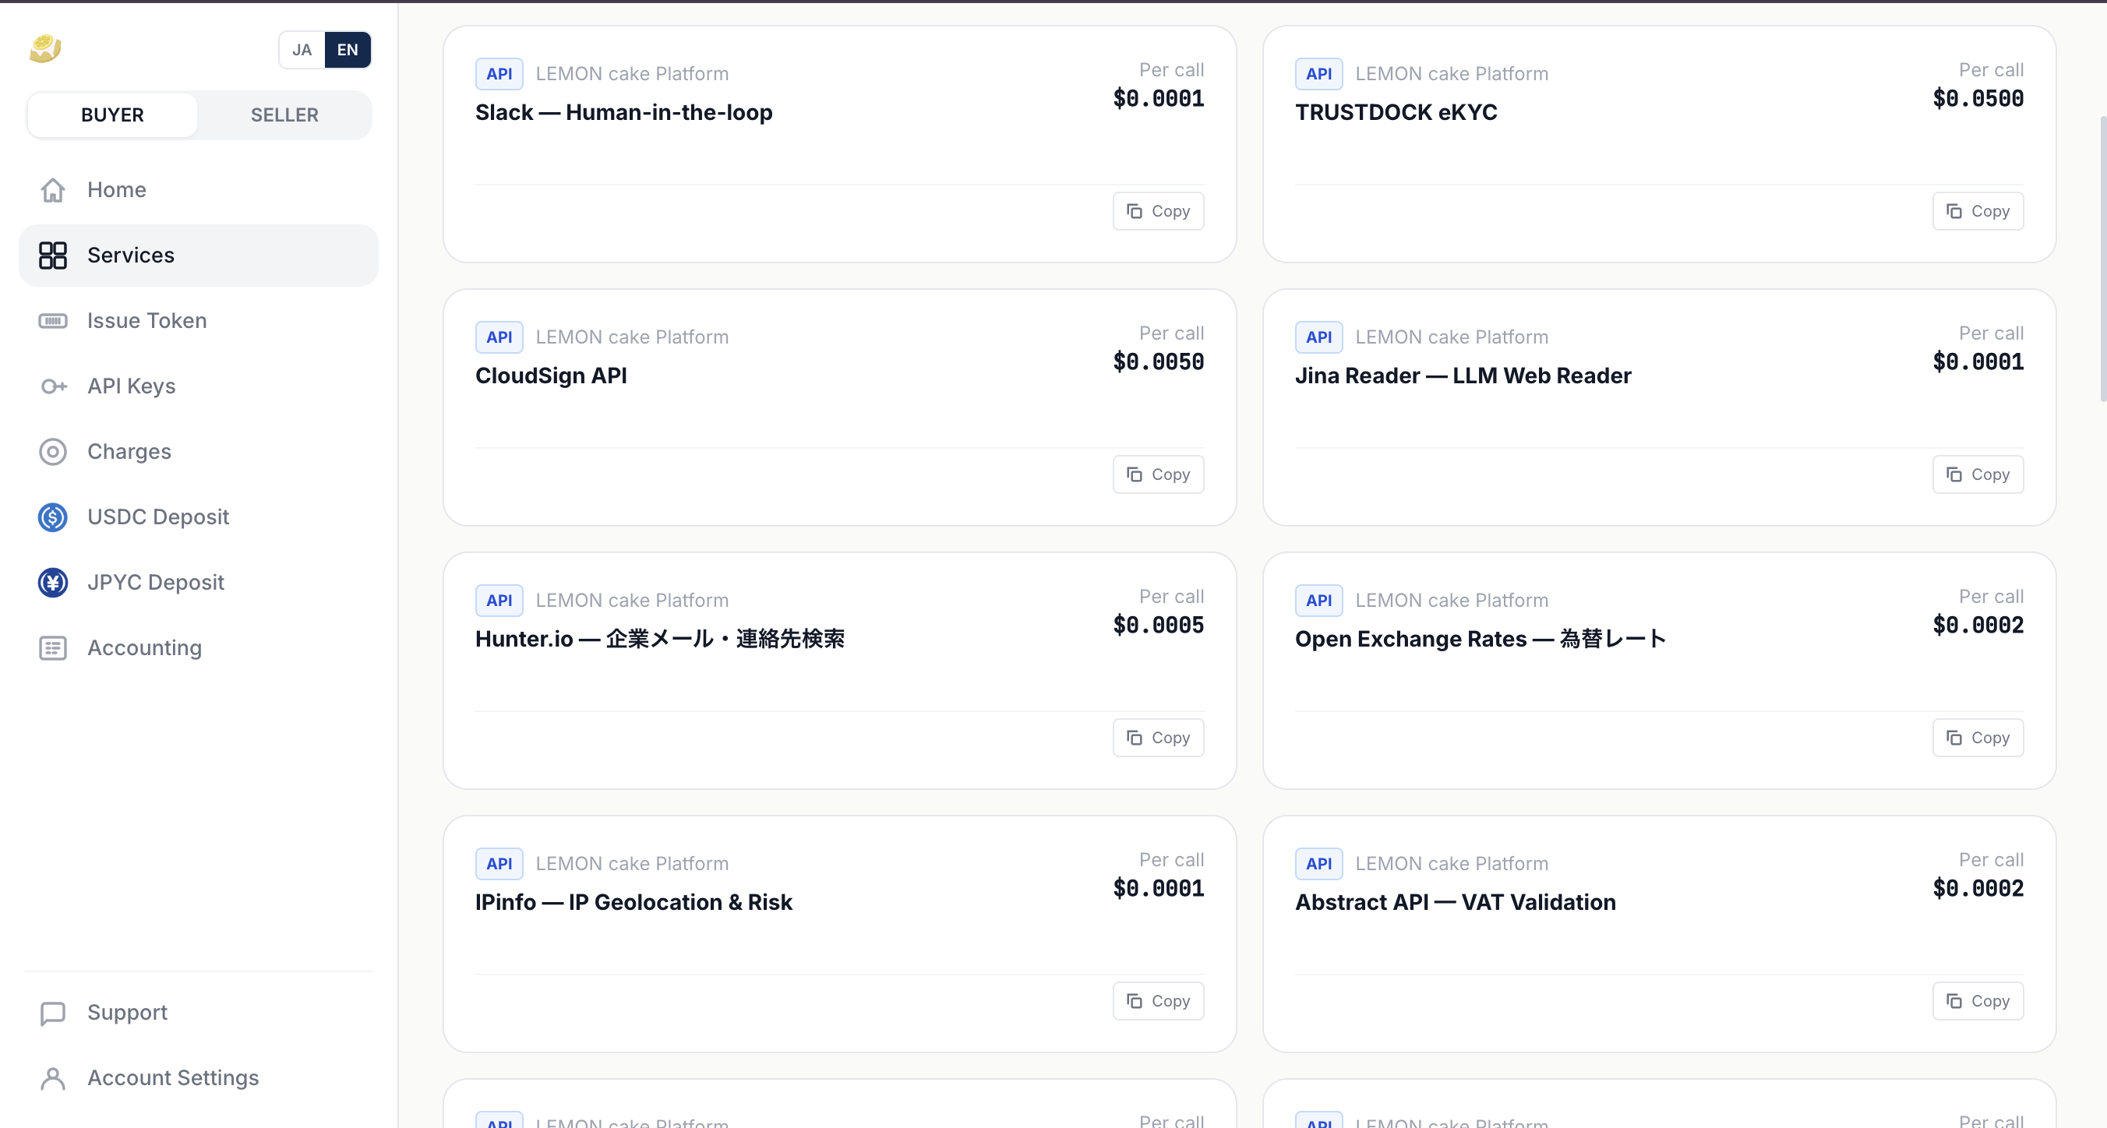Click the API Keys key icon
2107x1128 pixels.
coord(53,386)
